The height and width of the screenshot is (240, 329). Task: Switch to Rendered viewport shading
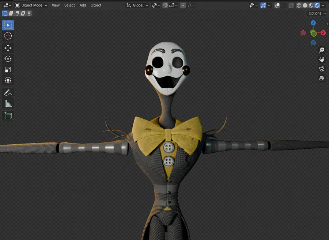tap(317, 5)
